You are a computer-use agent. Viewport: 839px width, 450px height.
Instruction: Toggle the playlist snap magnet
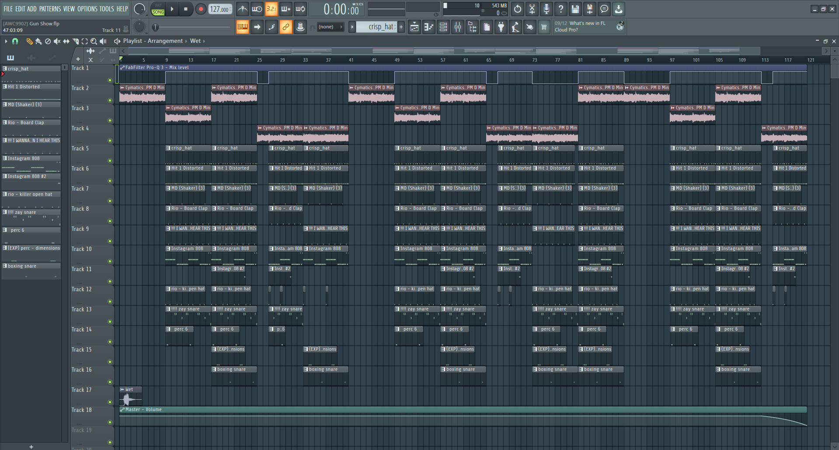15,41
